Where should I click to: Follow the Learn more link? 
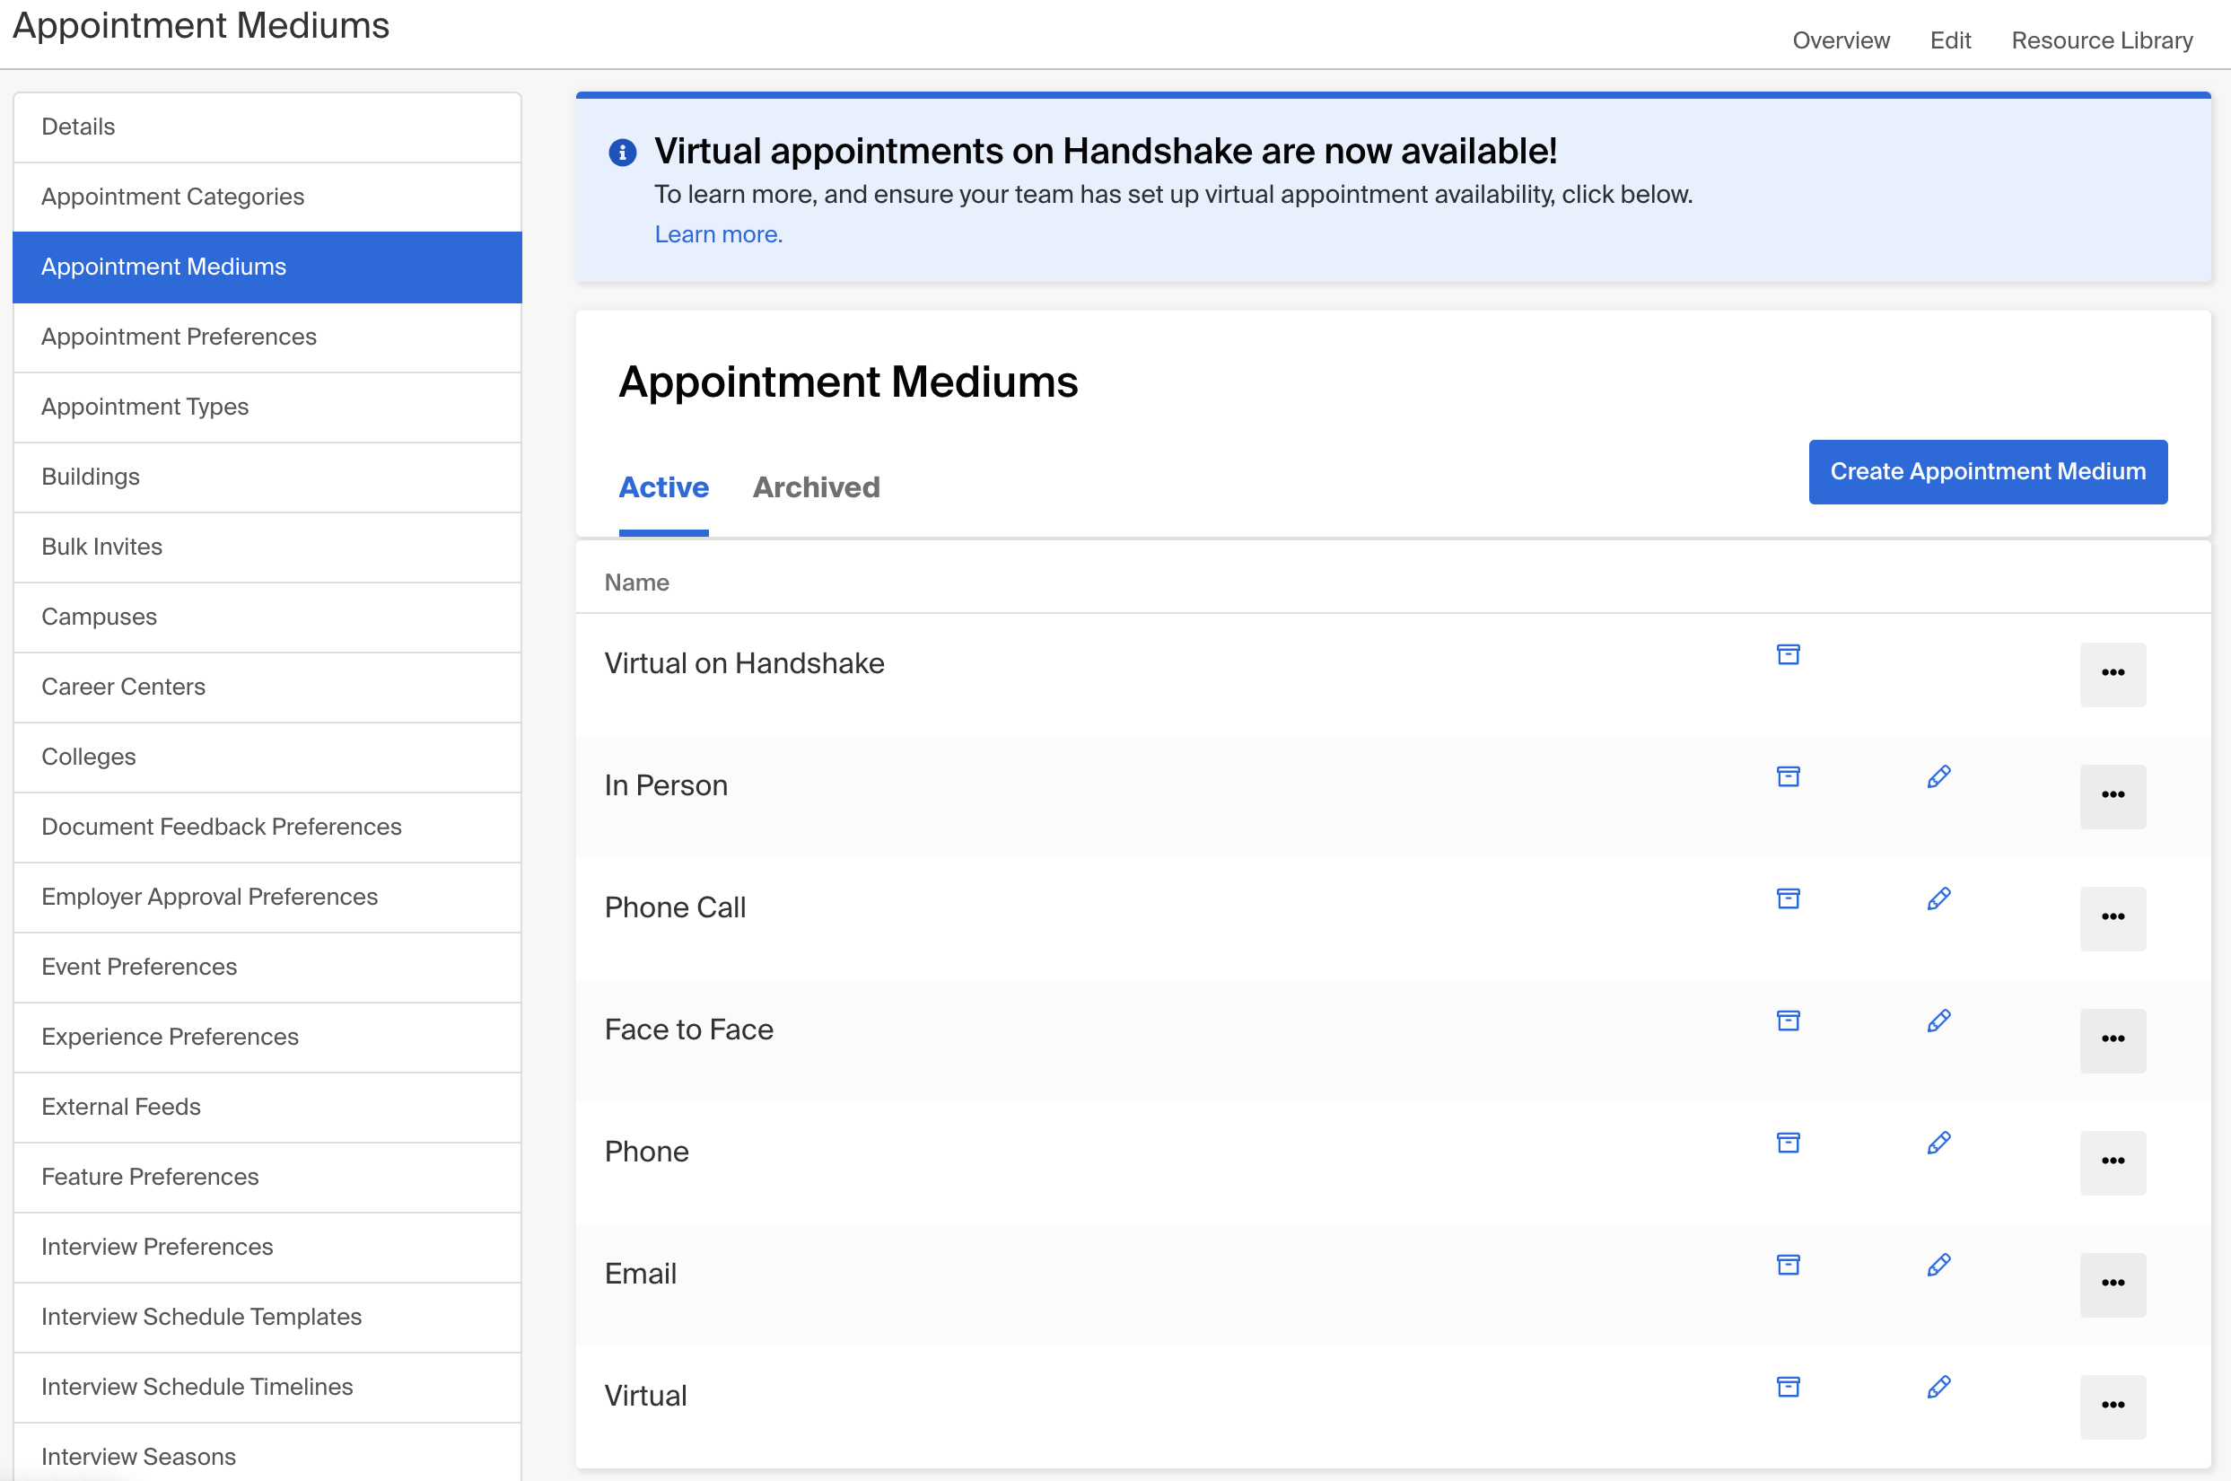pos(719,234)
